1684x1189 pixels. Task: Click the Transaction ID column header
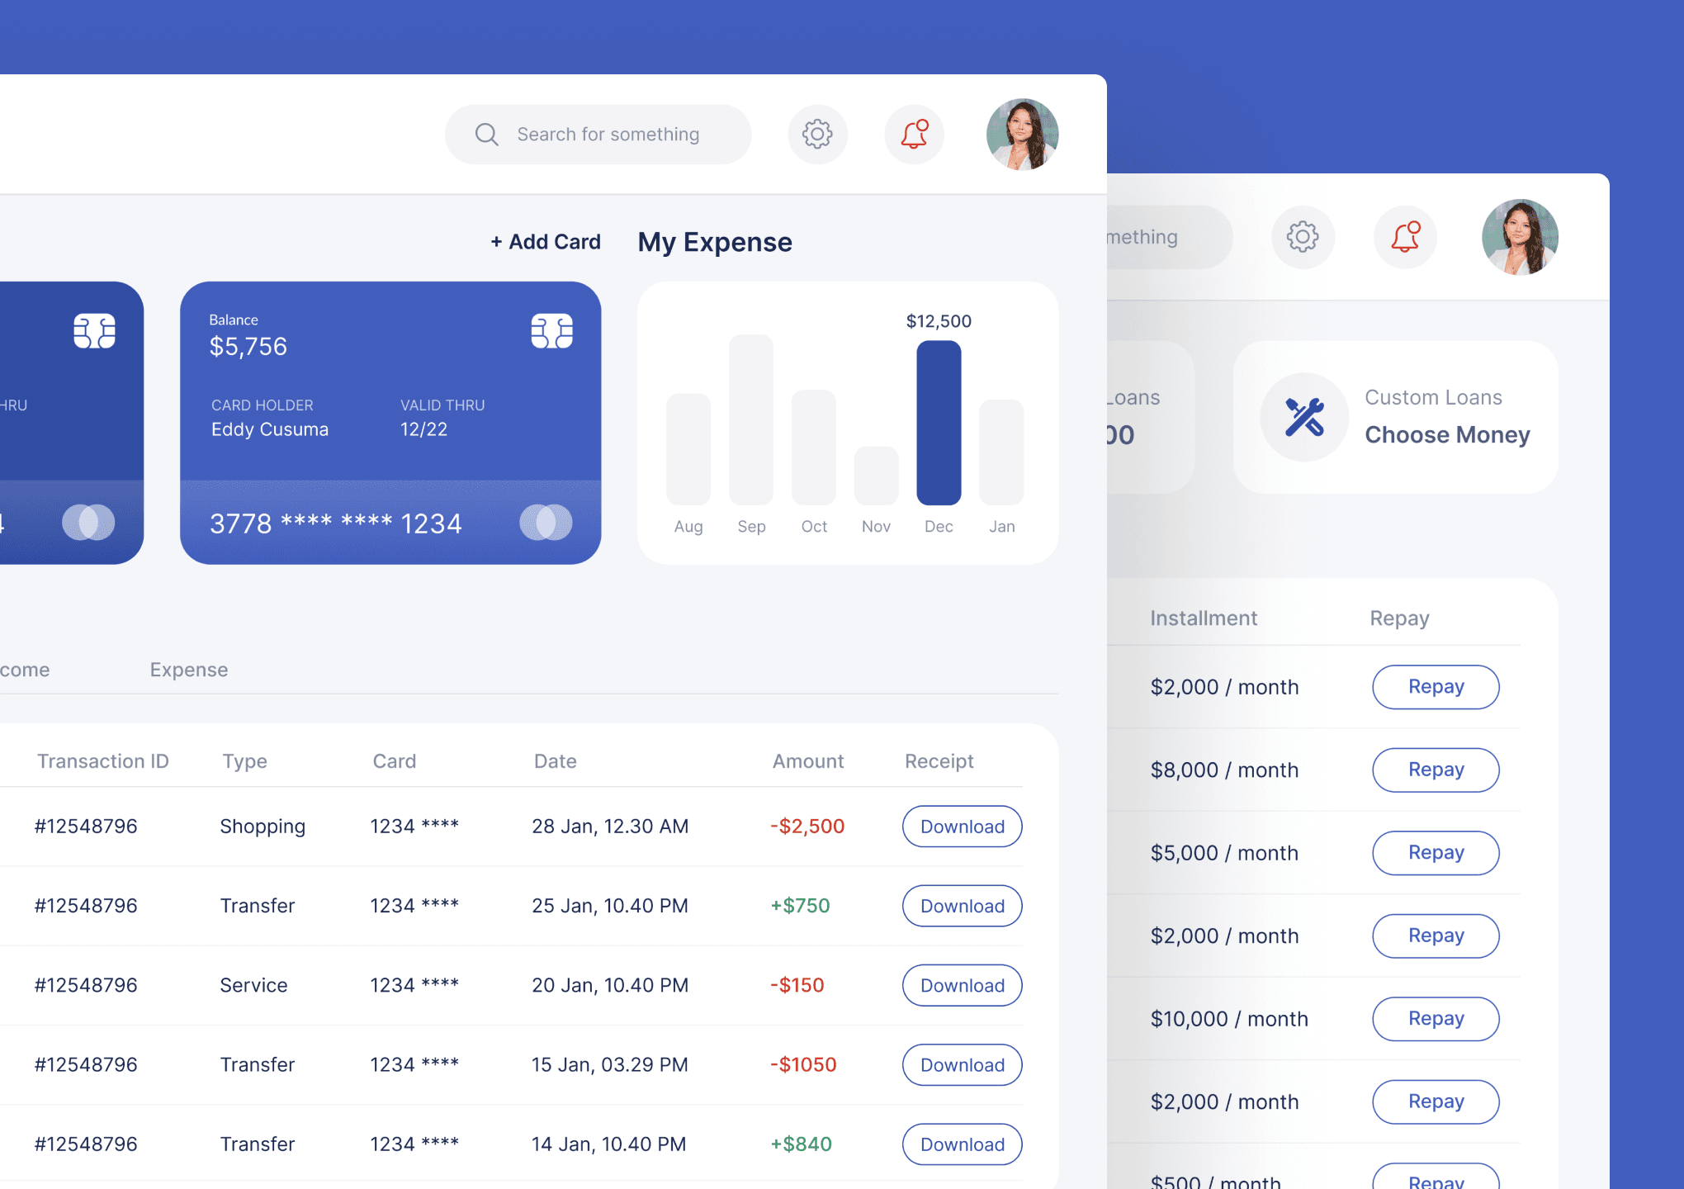click(x=103, y=761)
